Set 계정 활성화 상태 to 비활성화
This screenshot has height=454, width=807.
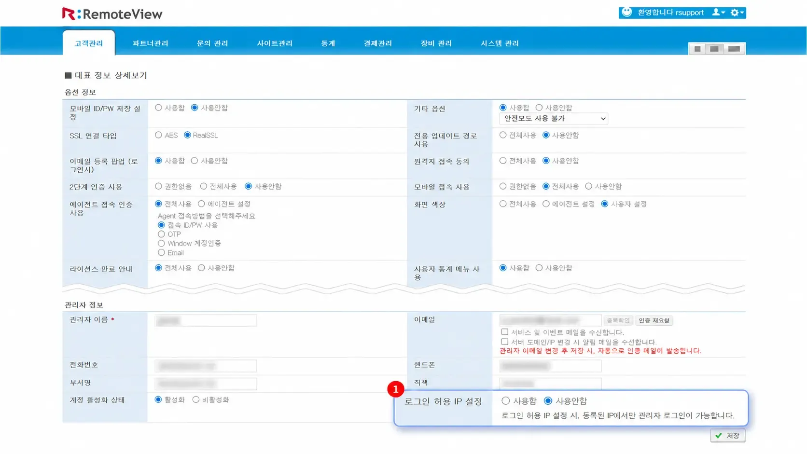click(196, 399)
